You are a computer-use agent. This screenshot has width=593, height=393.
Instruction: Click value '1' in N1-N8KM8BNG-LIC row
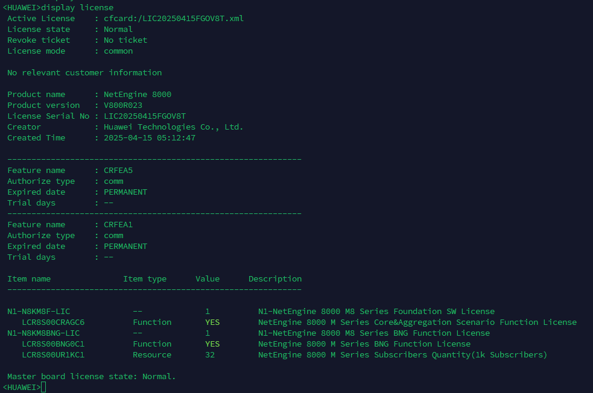click(x=208, y=333)
